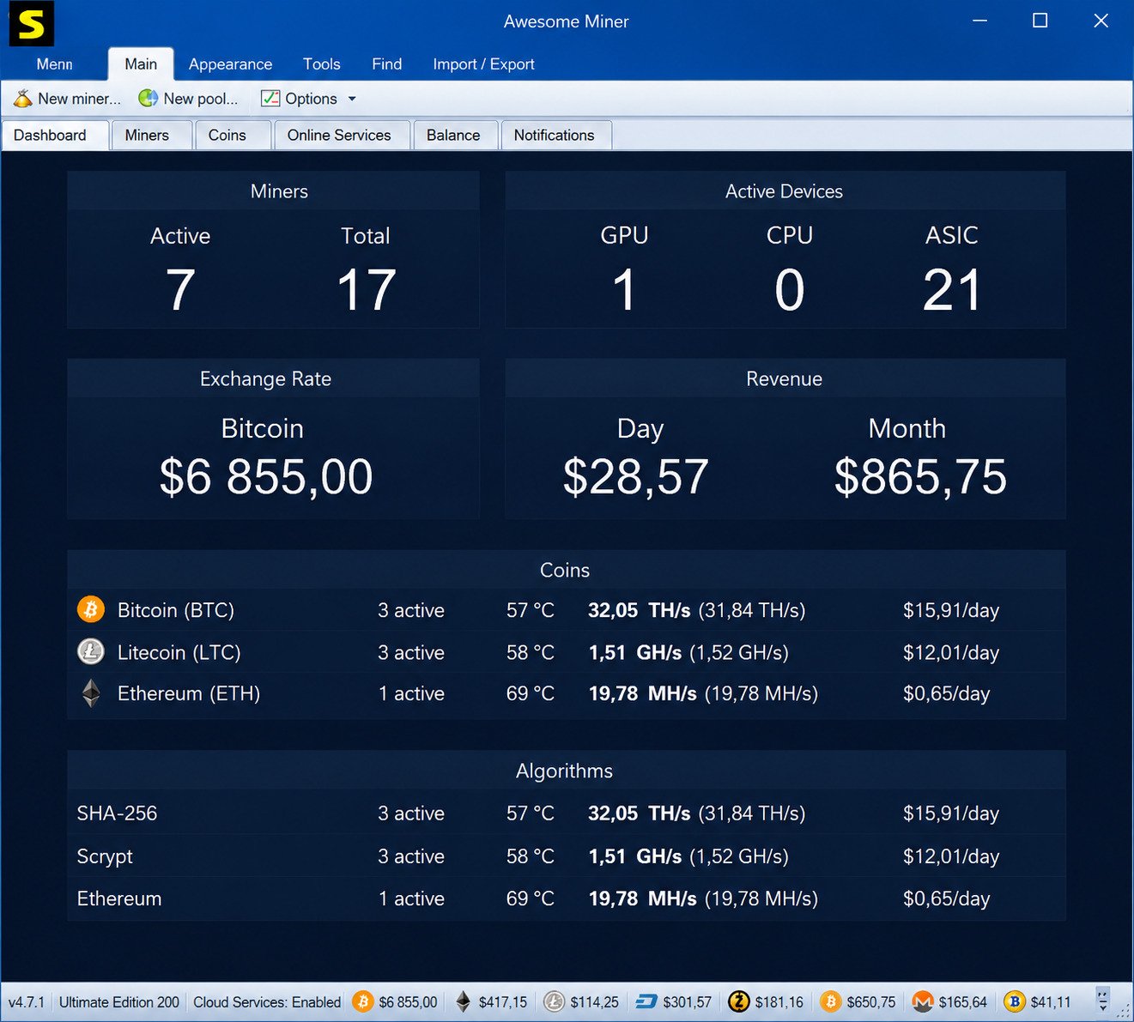This screenshot has height=1022, width=1134.
Task: Click the Ethereum (ETH) coin row name
Action: (x=189, y=693)
